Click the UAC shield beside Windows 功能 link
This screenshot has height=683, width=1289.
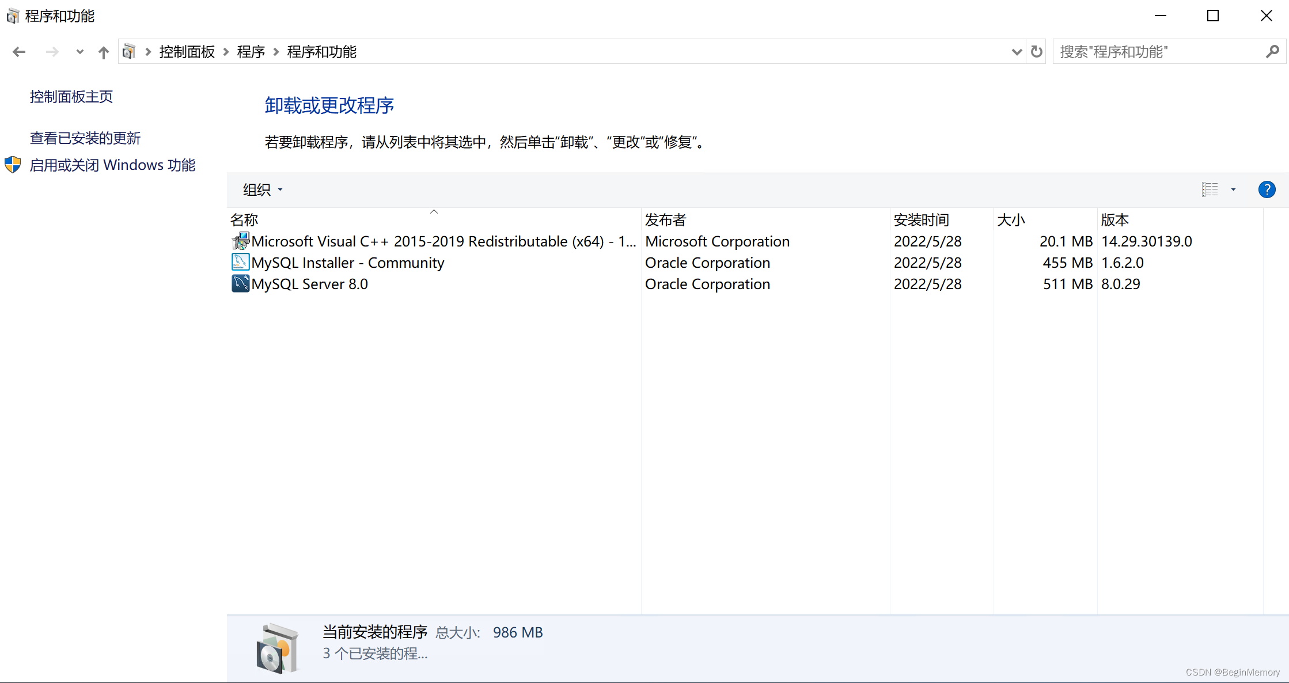coord(12,165)
